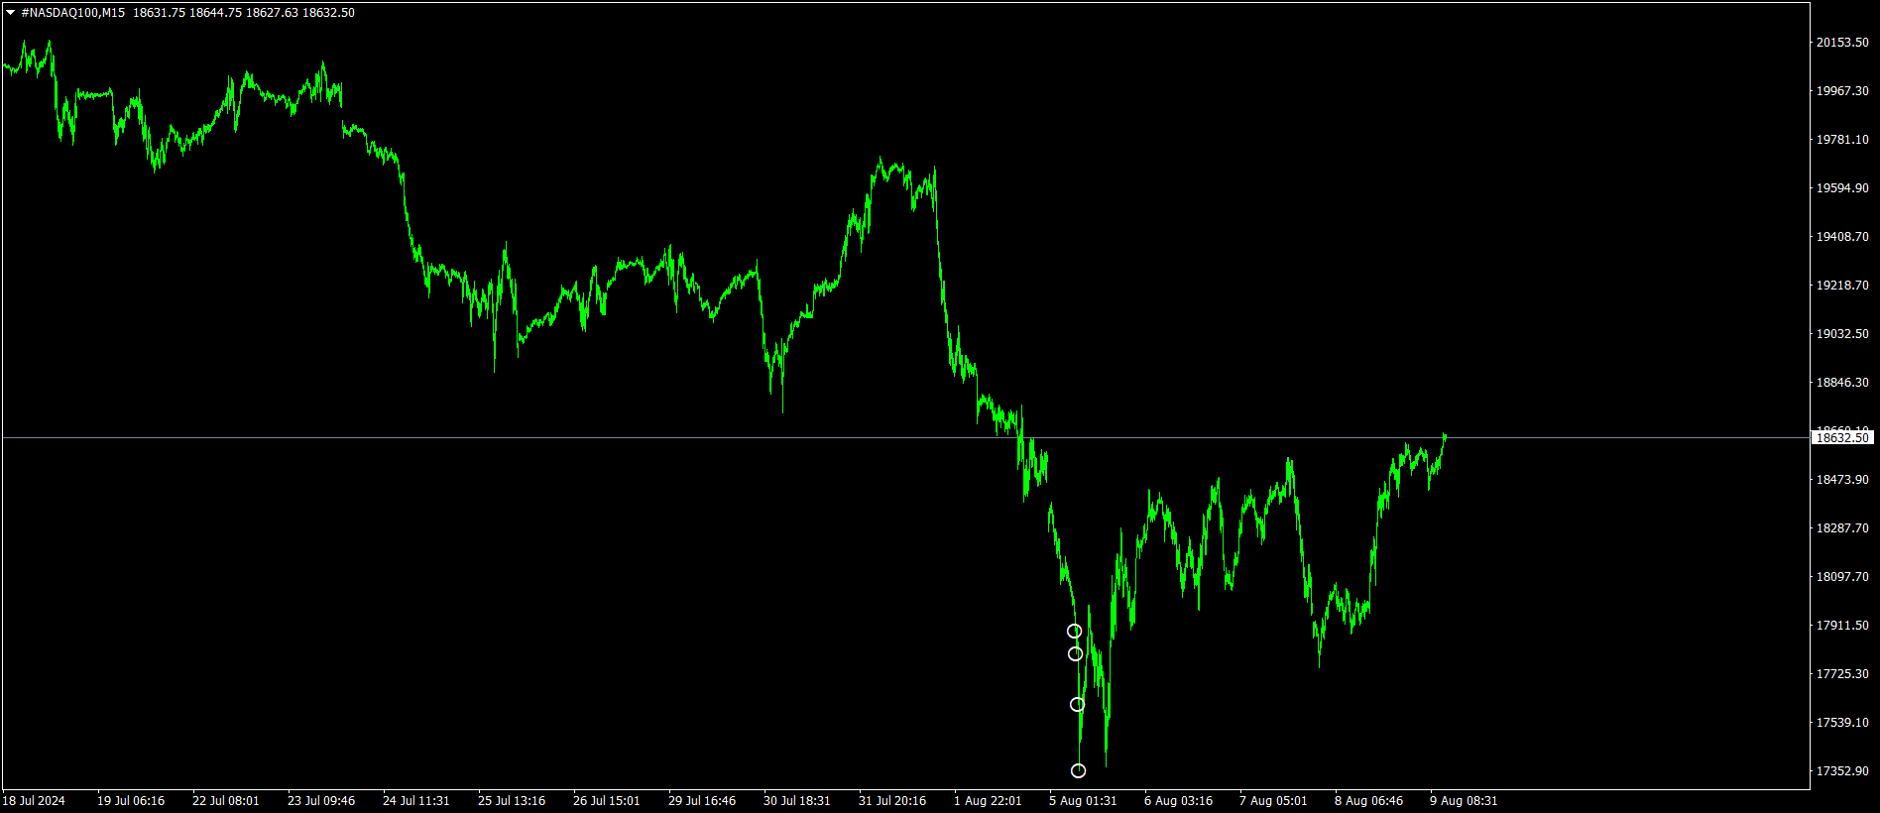Click the 31 Jul 20:16 time label
The image size is (1880, 813).
coord(891,801)
